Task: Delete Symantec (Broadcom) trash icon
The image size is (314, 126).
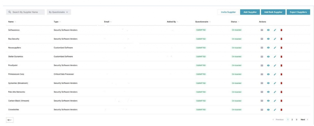Action: pyautogui.click(x=281, y=83)
